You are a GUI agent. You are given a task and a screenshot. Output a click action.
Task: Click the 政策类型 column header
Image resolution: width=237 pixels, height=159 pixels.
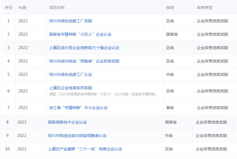(205, 8)
